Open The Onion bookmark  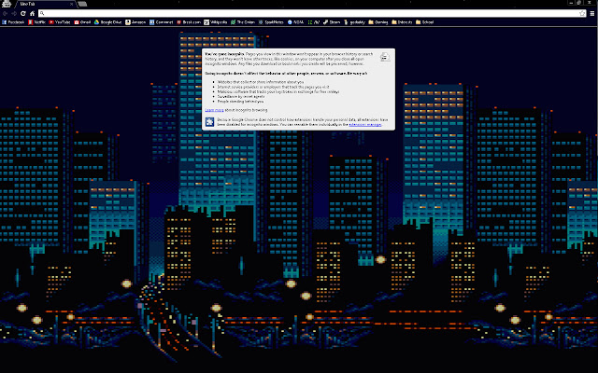pyautogui.click(x=243, y=22)
